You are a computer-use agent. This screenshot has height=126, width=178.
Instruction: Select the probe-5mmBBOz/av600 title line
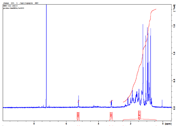pos(14,8)
